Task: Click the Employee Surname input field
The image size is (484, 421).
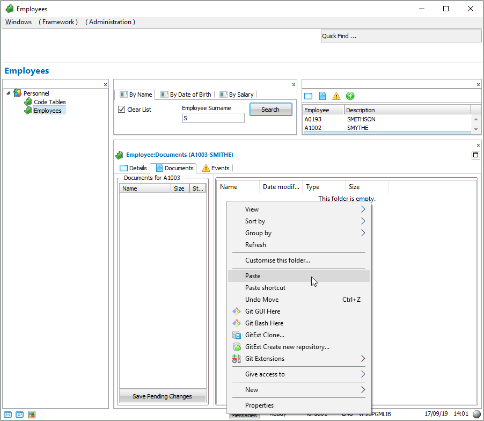Action: click(213, 118)
